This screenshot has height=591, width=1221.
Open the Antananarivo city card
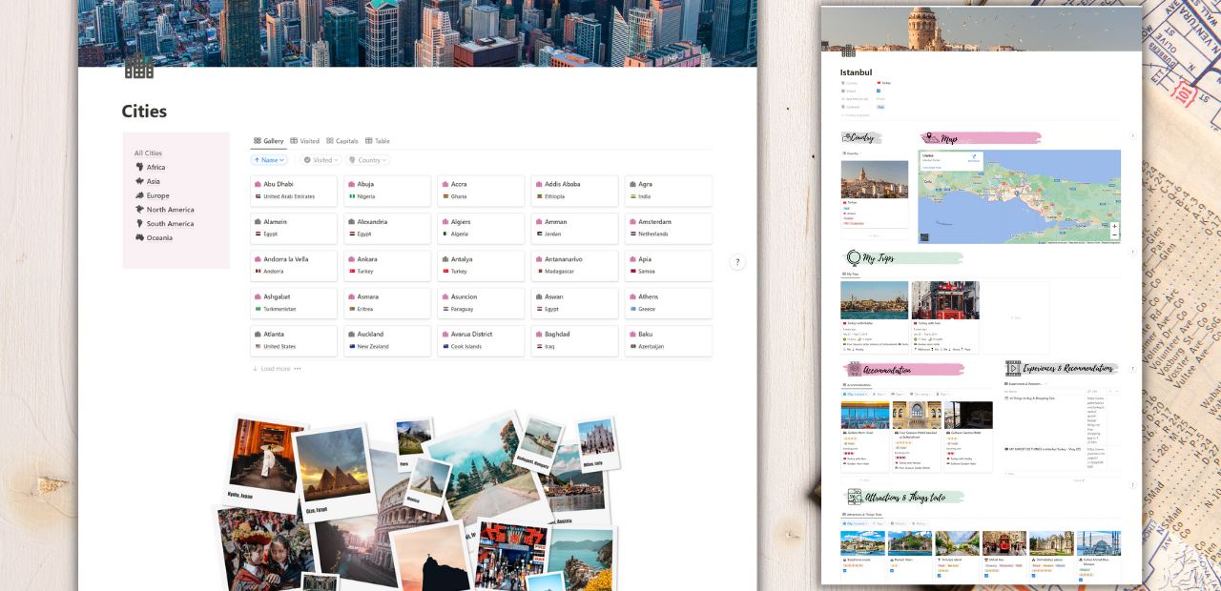pos(574,265)
